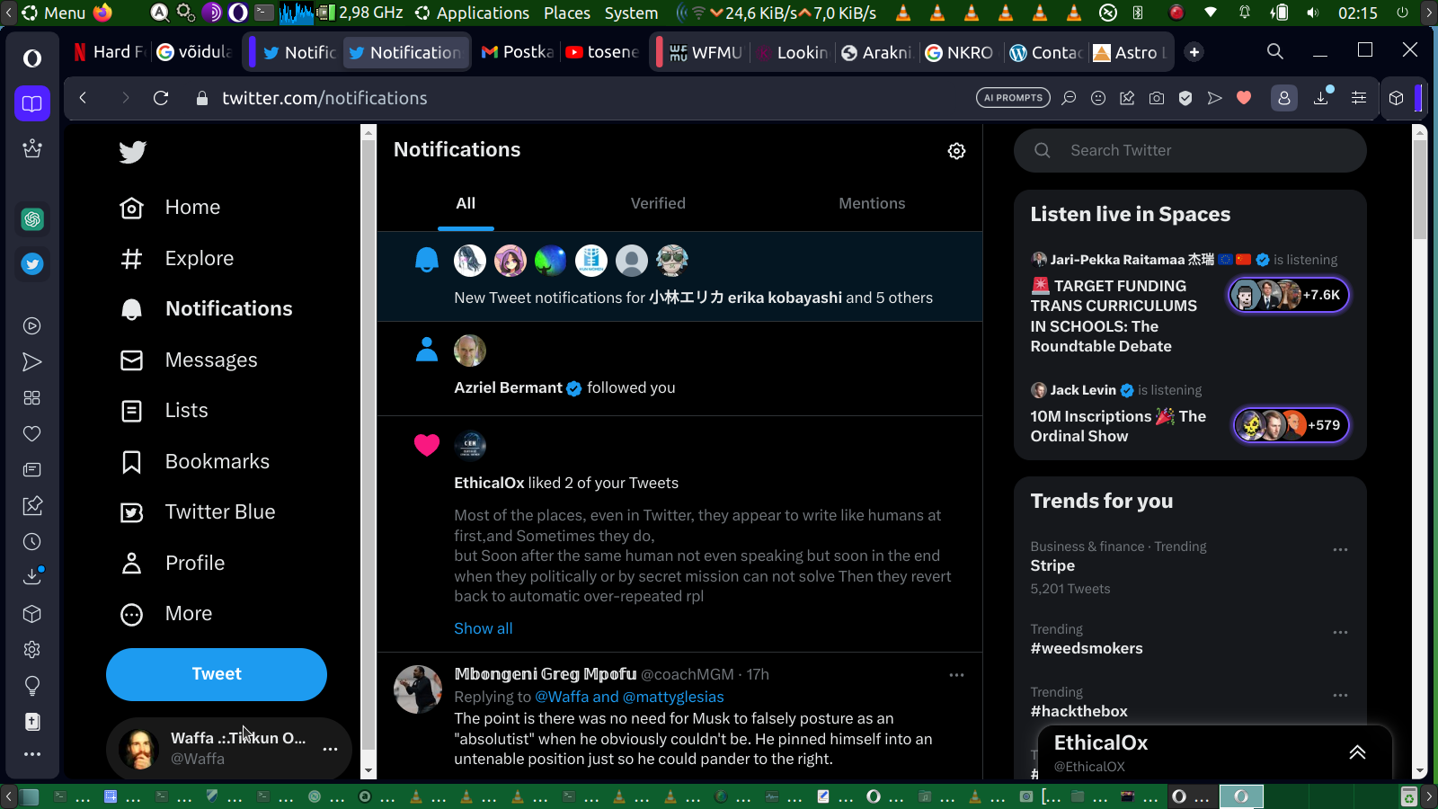1438x809 pixels.
Task: Open the System menu in top panel
Action: pyautogui.click(x=631, y=13)
